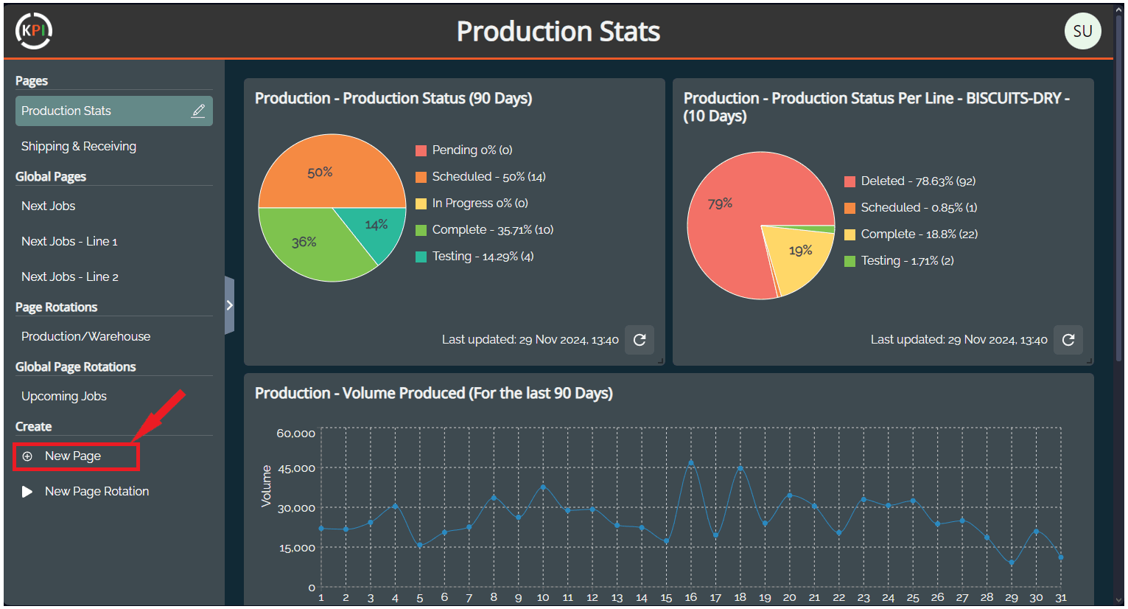Collapse the sidebar with the arrow handle
Viewport: 1128px width, 609px height.
[229, 305]
